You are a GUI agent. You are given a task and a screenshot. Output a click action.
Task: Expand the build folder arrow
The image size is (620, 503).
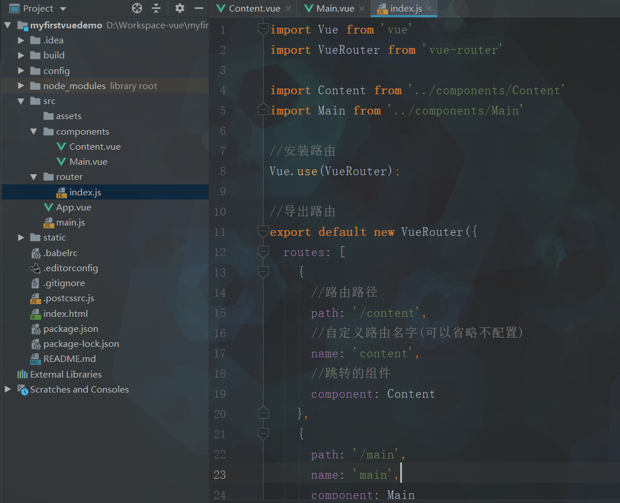click(21, 56)
